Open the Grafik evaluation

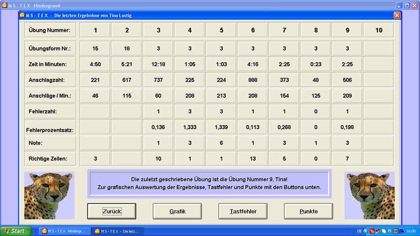tap(177, 211)
